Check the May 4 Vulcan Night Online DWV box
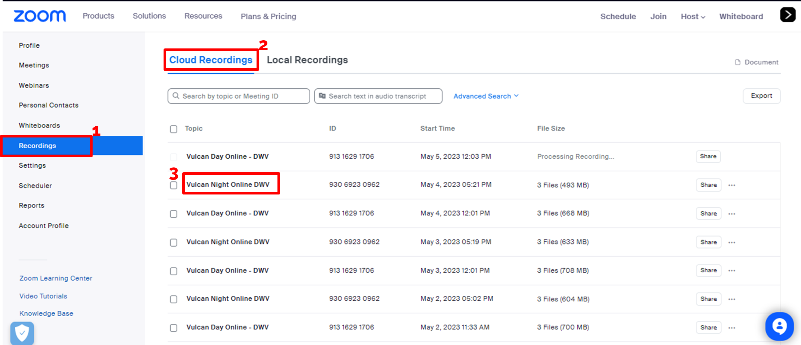Screen dimensions: 801x345 tap(174, 185)
